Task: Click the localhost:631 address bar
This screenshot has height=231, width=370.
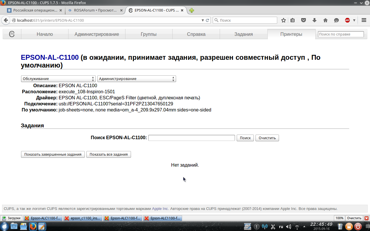Action: [x=106, y=21]
